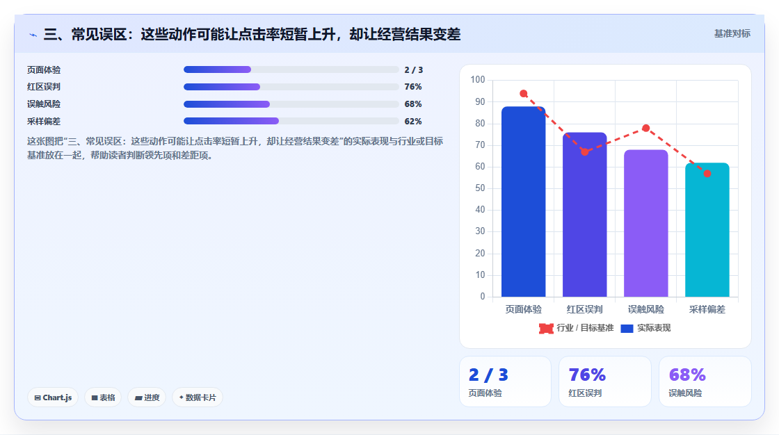Click the red 行业 / 目标基准 legend swatch
The width and height of the screenshot is (779, 435).
click(546, 328)
